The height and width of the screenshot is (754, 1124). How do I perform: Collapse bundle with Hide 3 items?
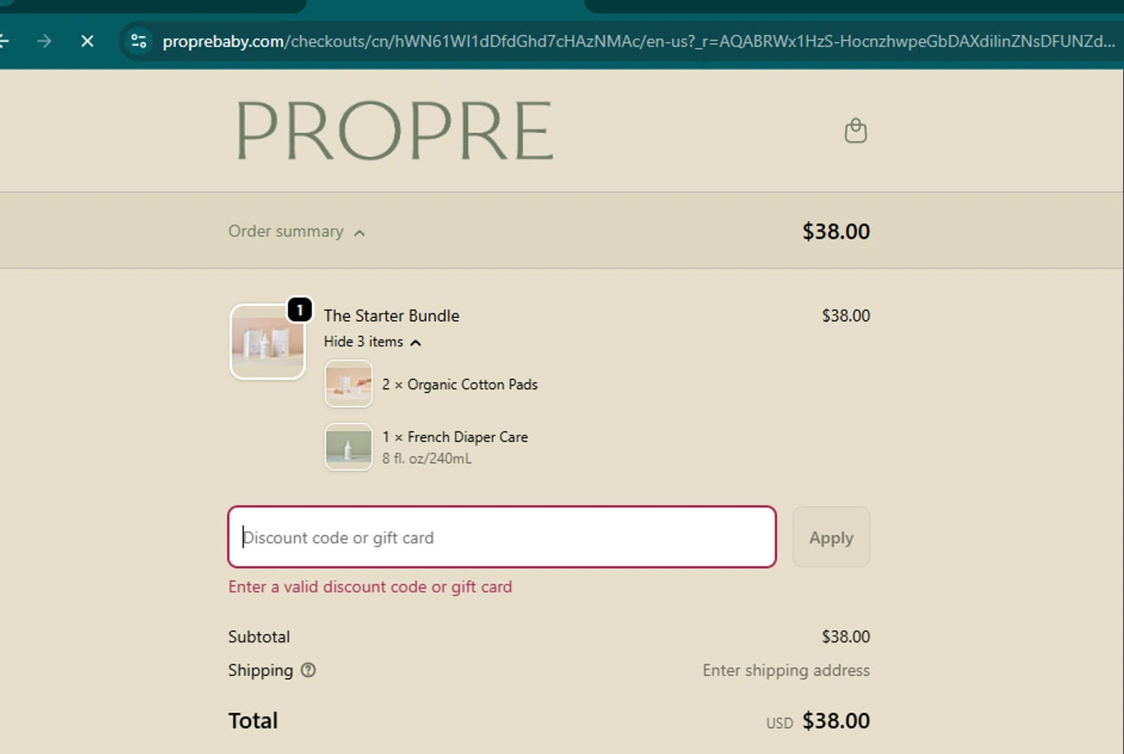pyautogui.click(x=372, y=342)
